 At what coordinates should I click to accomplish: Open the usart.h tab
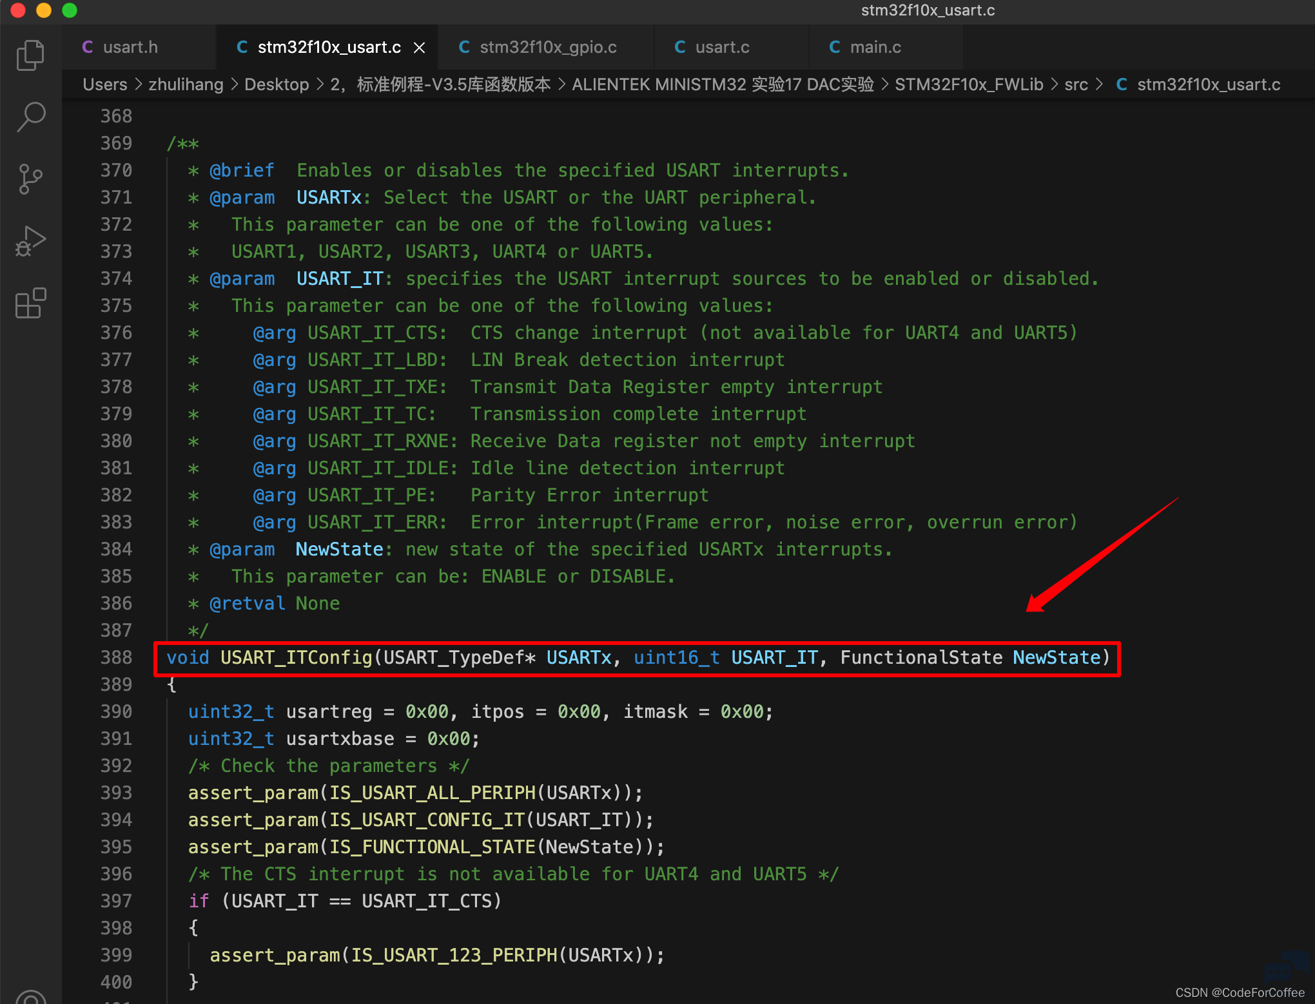pyautogui.click(x=130, y=47)
